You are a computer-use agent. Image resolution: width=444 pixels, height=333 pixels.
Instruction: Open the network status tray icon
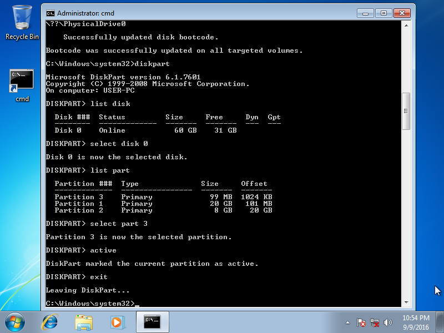pyautogui.click(x=375, y=322)
